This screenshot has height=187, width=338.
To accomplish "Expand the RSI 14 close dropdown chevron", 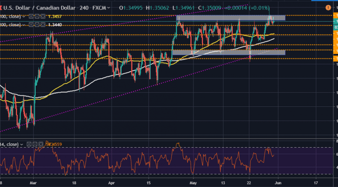I will [22, 144].
